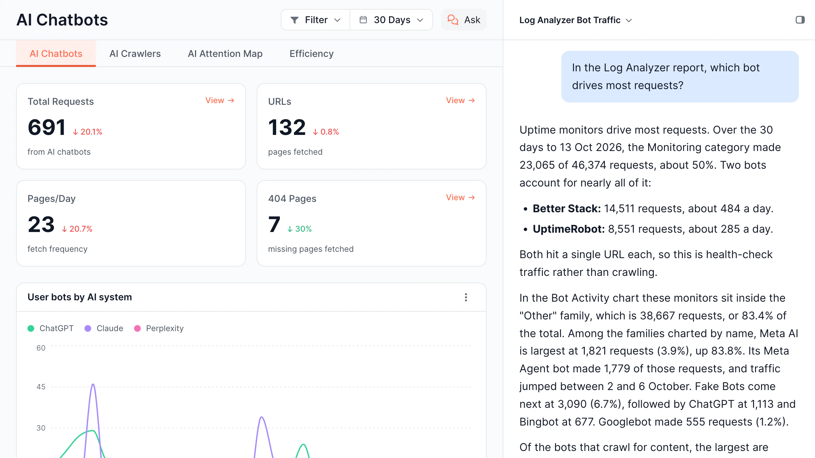Expand the Log Analyzer Bot Traffic title dropdown
Viewport: 815px width, 458px height.
tap(575, 20)
